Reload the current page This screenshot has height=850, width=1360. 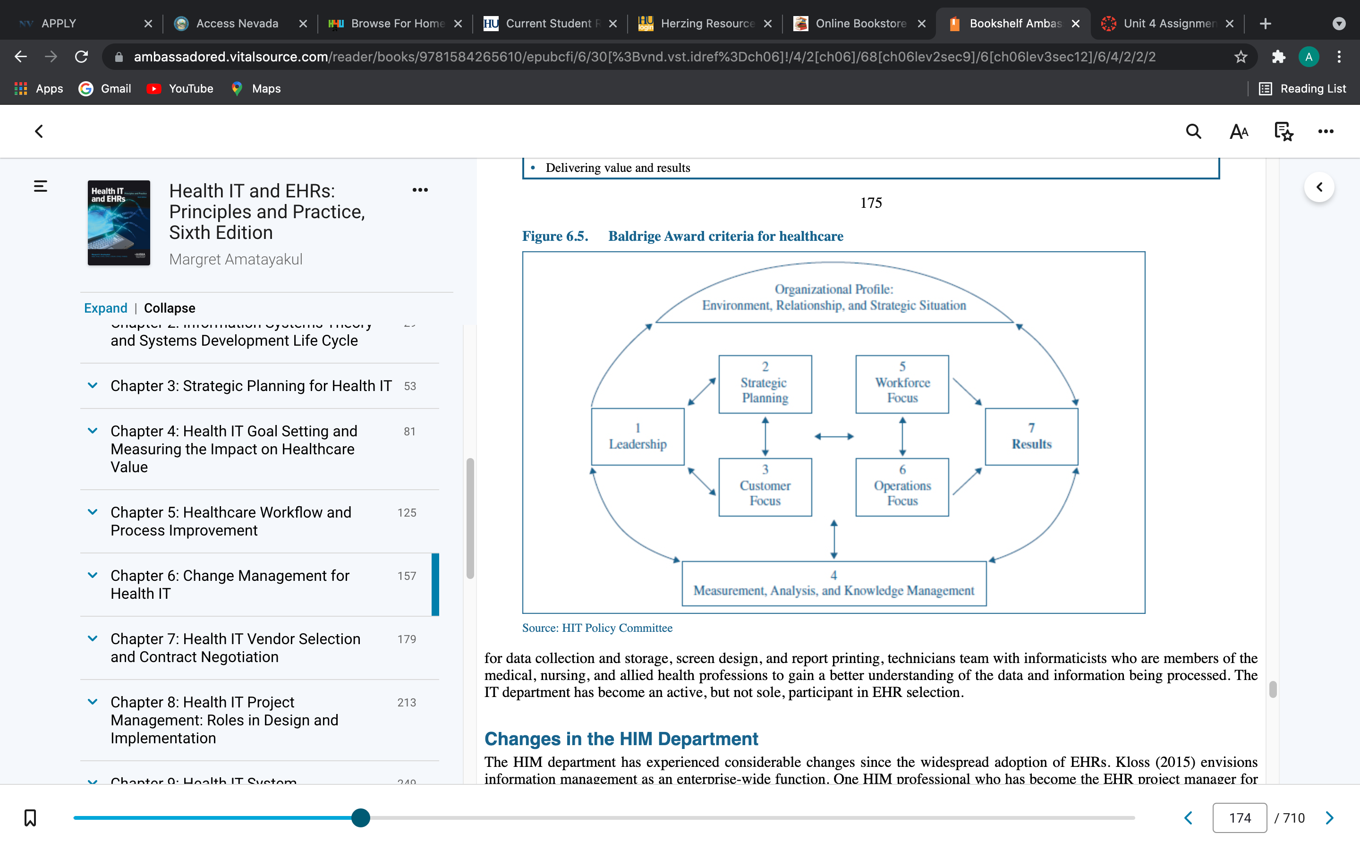[82, 57]
